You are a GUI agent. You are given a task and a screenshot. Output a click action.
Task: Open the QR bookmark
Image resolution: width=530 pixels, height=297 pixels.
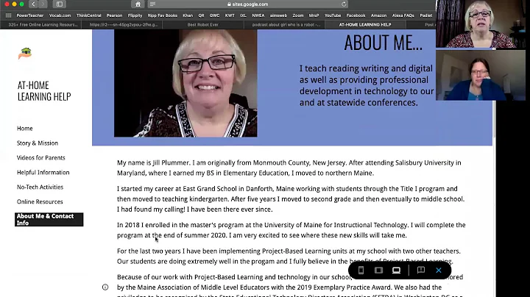[201, 15]
